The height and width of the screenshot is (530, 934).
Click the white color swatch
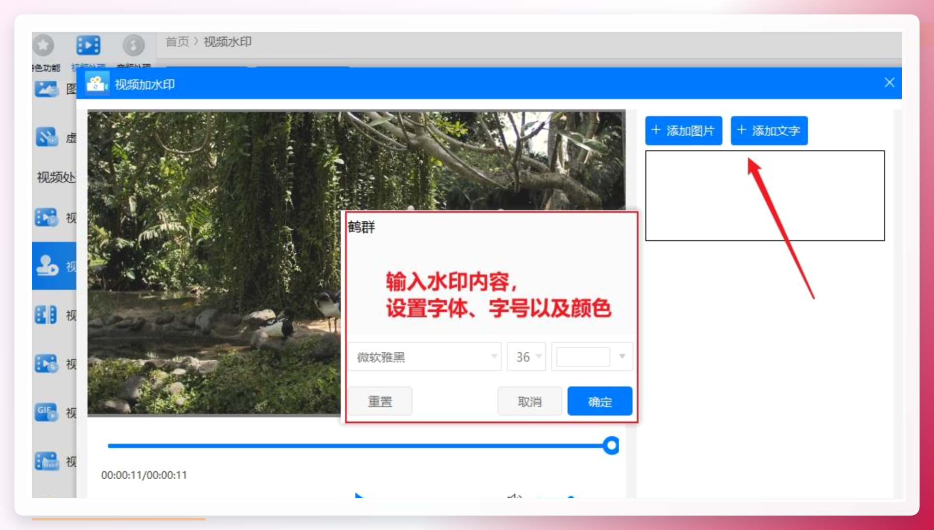(x=583, y=357)
